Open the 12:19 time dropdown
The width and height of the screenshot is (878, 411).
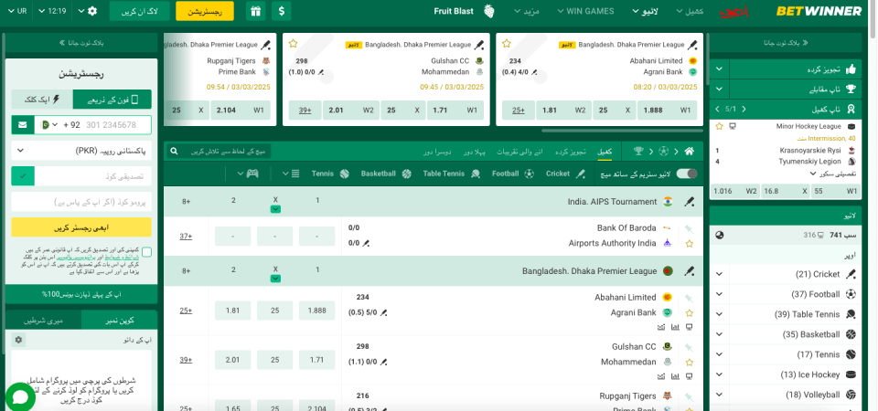coord(51,11)
